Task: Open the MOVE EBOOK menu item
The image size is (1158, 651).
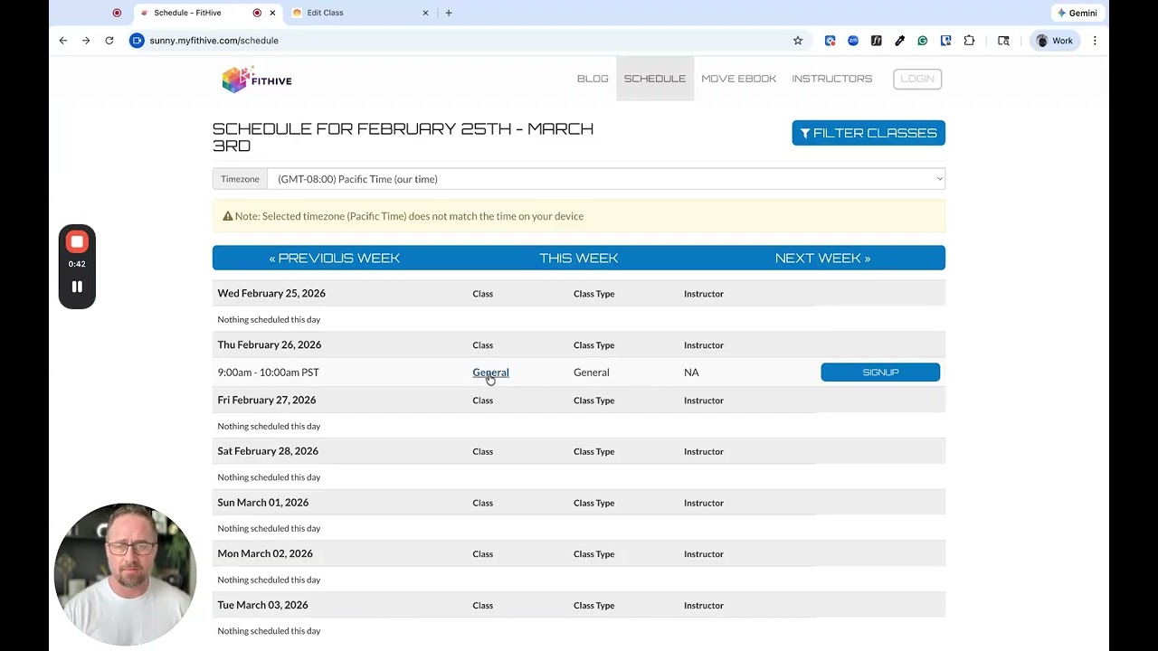Action: (x=738, y=79)
